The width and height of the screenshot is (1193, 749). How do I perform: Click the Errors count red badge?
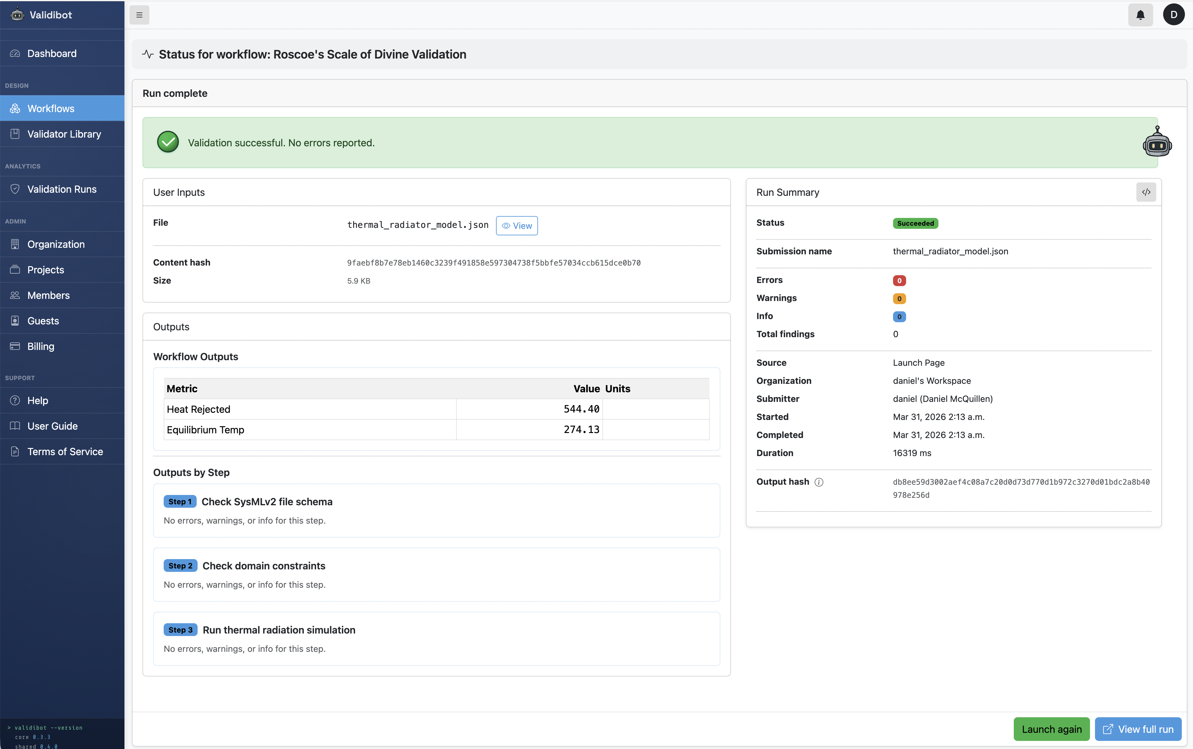(899, 280)
